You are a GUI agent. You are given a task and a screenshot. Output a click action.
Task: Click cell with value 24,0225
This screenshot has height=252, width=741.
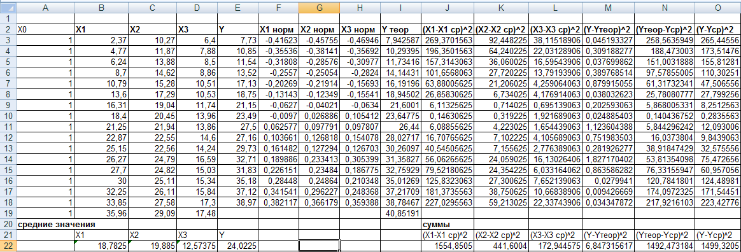(237, 246)
